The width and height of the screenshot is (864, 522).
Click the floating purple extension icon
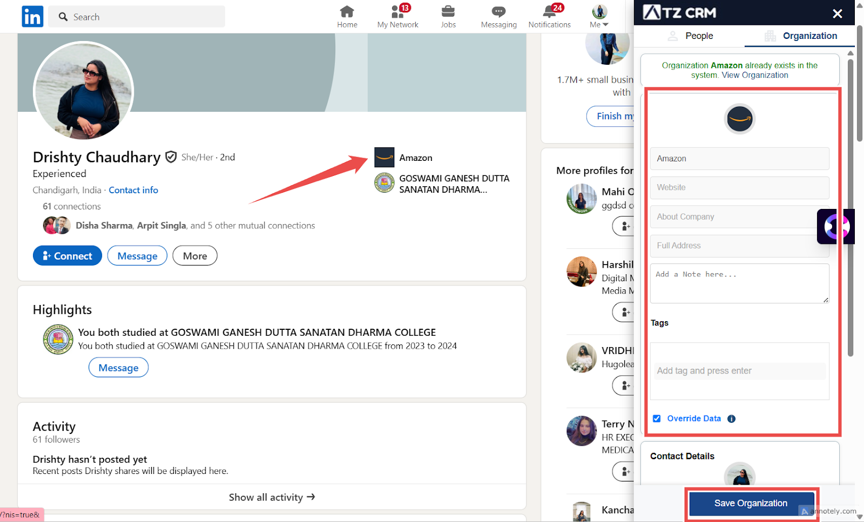click(x=836, y=227)
